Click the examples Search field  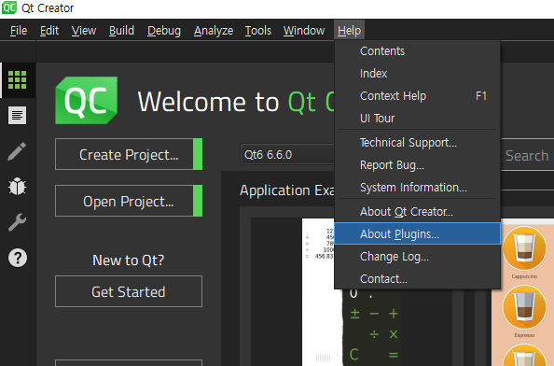(x=527, y=156)
